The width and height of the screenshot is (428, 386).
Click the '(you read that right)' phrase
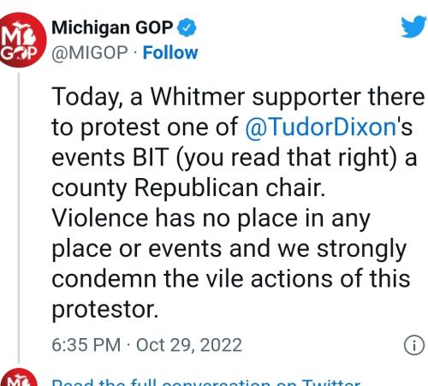point(287,158)
